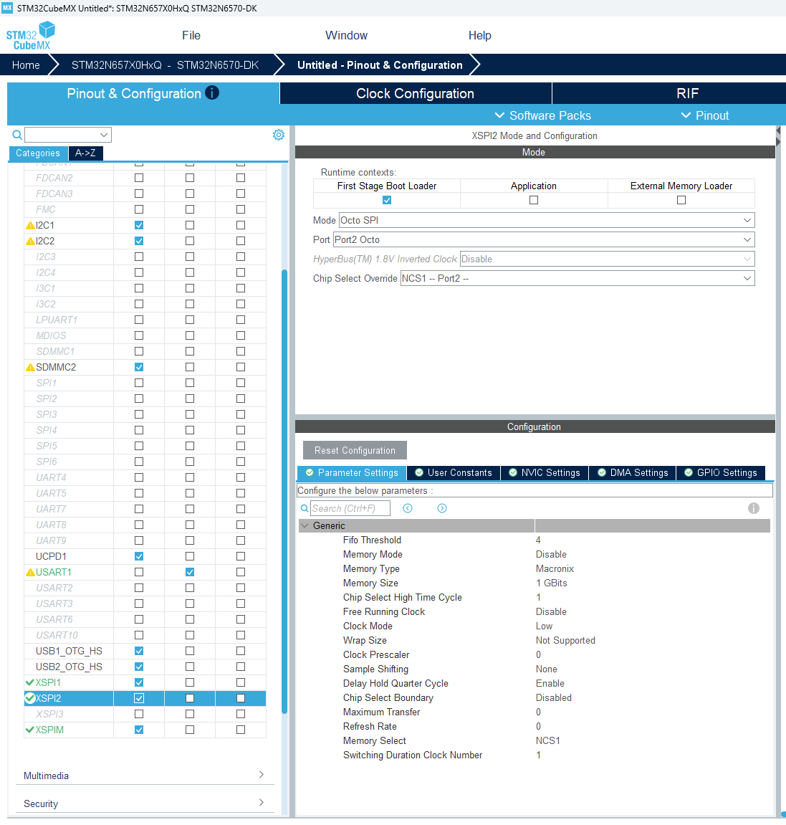Screen dimensions: 786x825
Task: Select the XSPI2 peripheral row
Action: coord(145,698)
